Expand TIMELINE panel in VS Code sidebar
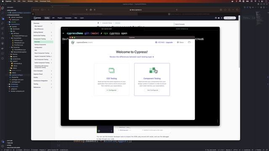This screenshot has height=151, width=269. [x=10, y=143]
